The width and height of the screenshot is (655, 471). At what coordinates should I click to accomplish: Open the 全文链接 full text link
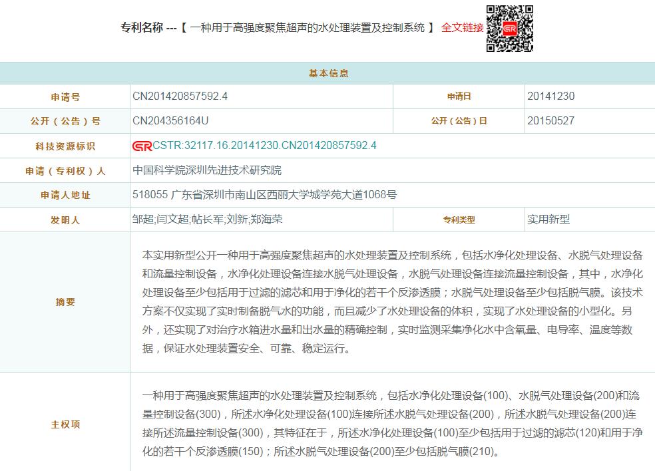point(462,28)
